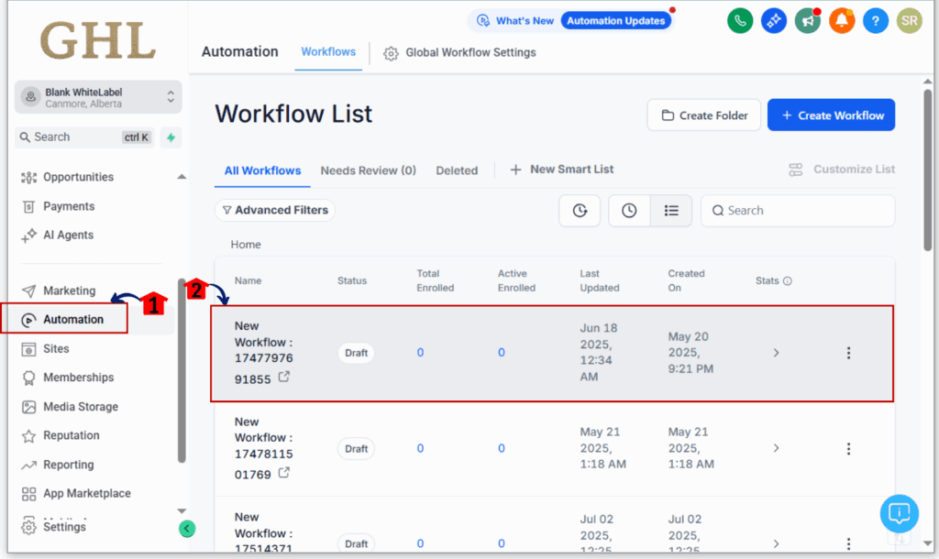Open AI Agents in the sidebar
Viewport: 939px width, 559px height.
pos(68,236)
